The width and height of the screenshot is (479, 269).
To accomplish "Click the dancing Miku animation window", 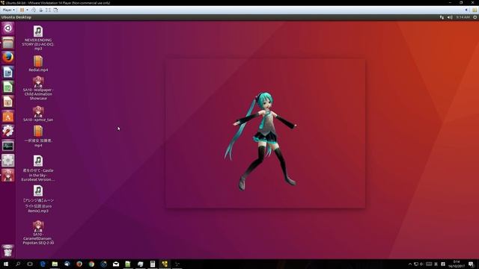I will pos(265,134).
